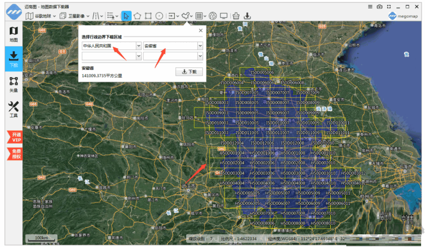Viewport: 425px width, 247px height.
Task: Choose the circle selection tool
Action: (x=159, y=16)
